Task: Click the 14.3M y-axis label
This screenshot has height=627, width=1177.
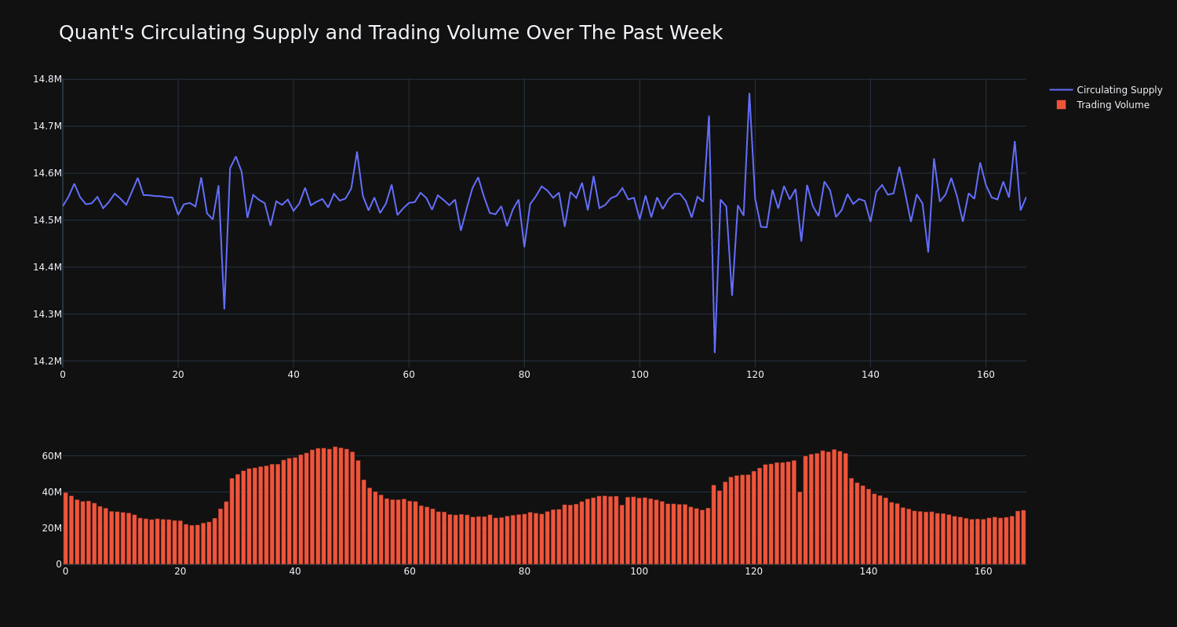Action: point(47,314)
